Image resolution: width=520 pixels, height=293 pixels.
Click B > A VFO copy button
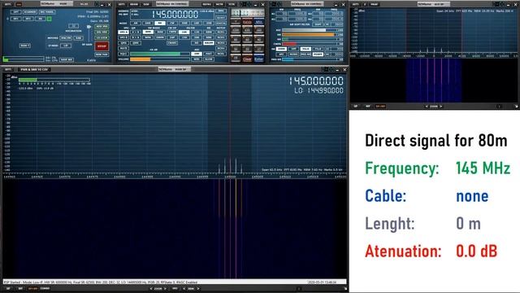point(136,37)
